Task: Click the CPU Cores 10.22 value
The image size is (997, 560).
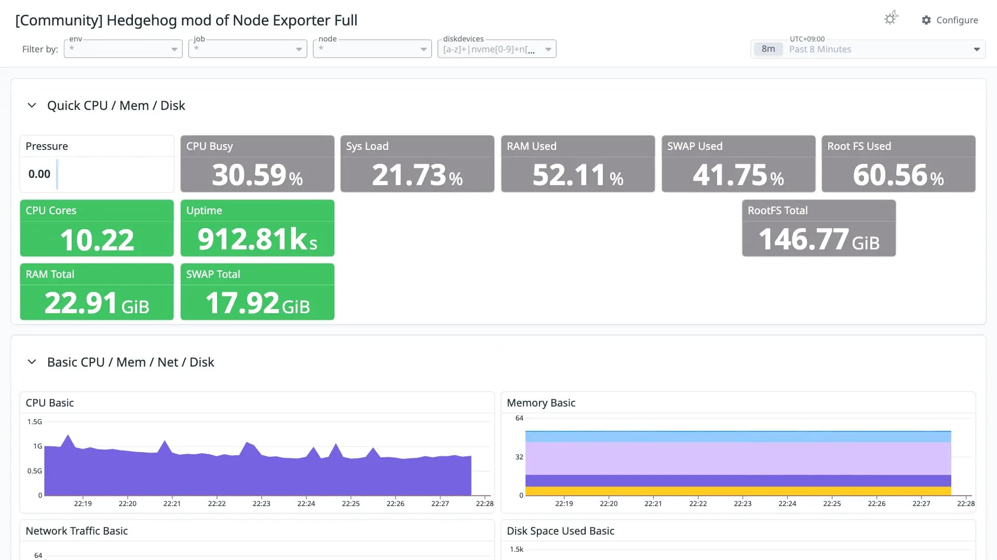Action: (x=97, y=240)
